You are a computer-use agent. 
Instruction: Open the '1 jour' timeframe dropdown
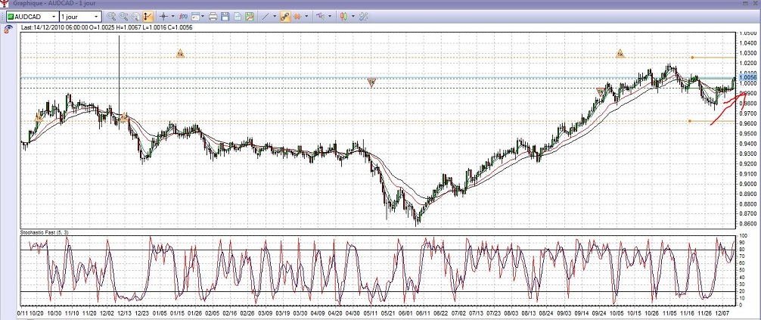tap(79, 16)
